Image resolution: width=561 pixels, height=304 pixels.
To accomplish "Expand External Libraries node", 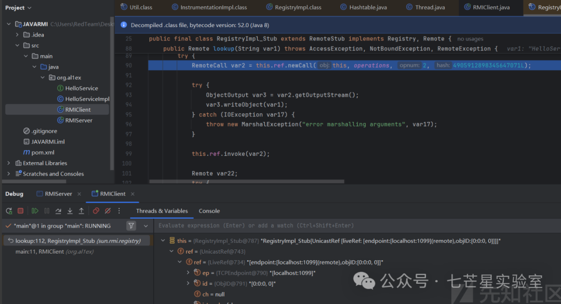I will coord(9,163).
